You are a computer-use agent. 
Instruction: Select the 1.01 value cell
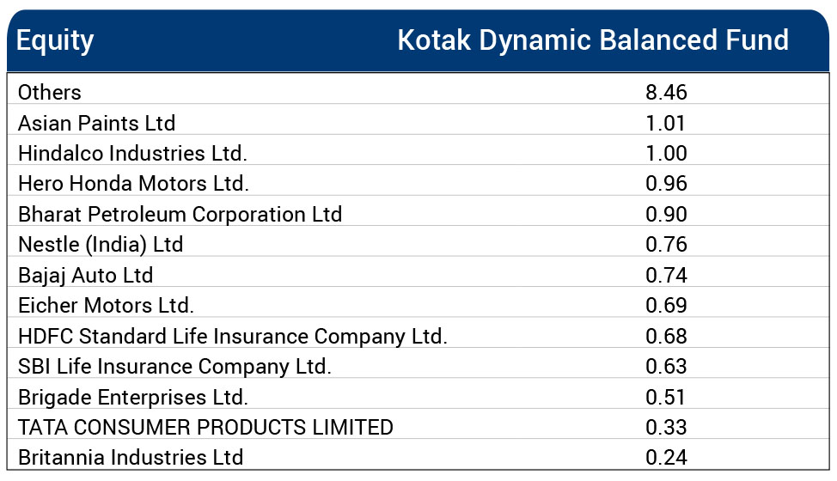[x=666, y=123]
